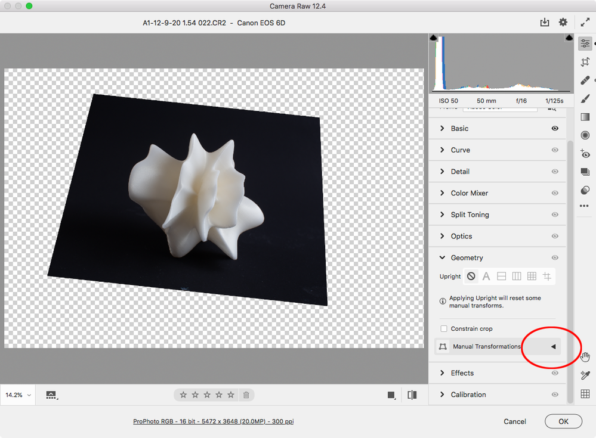Screen dimensions: 596x438
Task: Choose the Spot Removal bandage tool
Action: (x=585, y=80)
